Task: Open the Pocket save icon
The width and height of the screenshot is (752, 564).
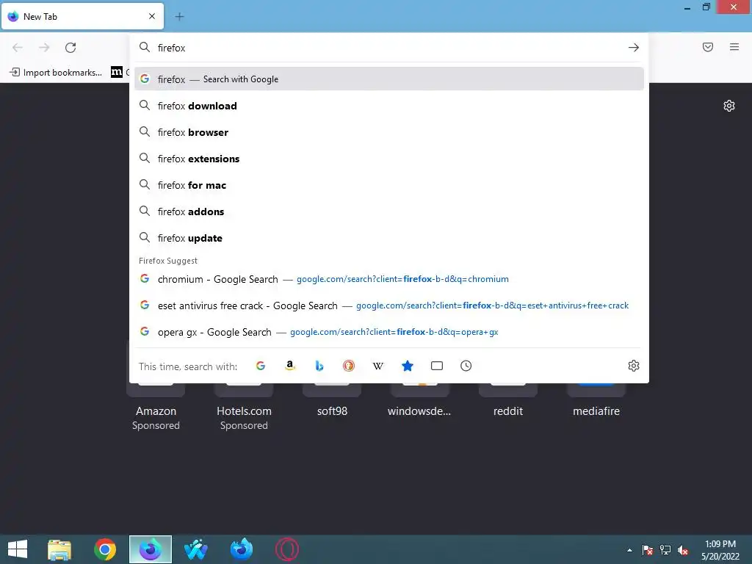Action: (x=708, y=47)
